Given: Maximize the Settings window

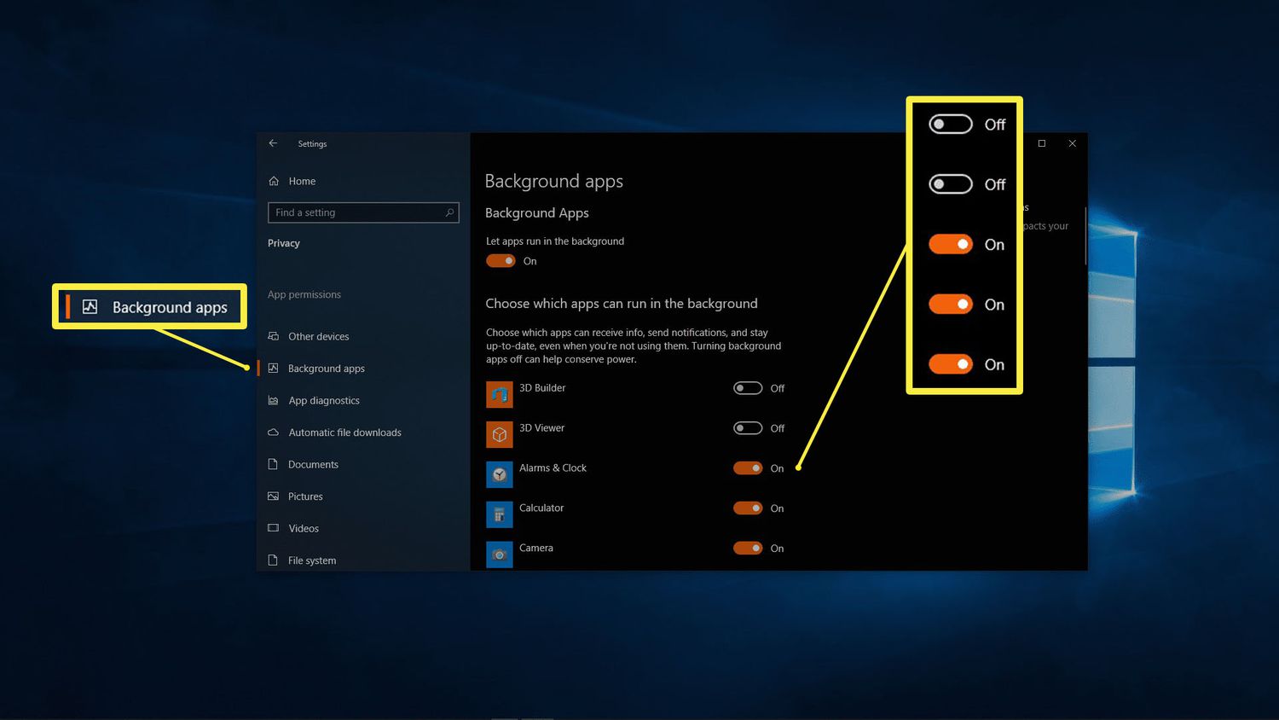Looking at the screenshot, I should click(1042, 143).
